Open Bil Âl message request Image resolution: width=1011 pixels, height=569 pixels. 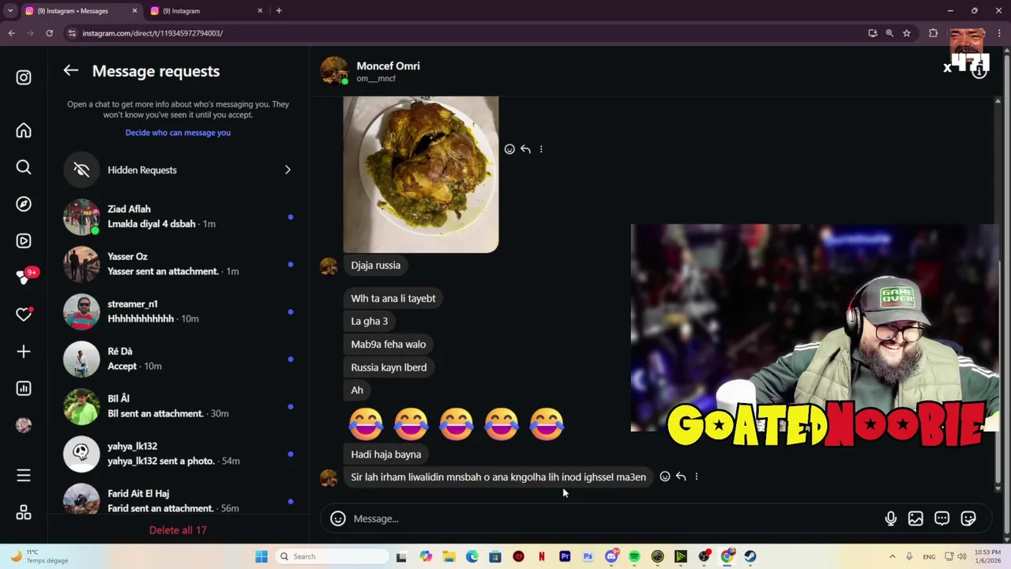(x=178, y=406)
